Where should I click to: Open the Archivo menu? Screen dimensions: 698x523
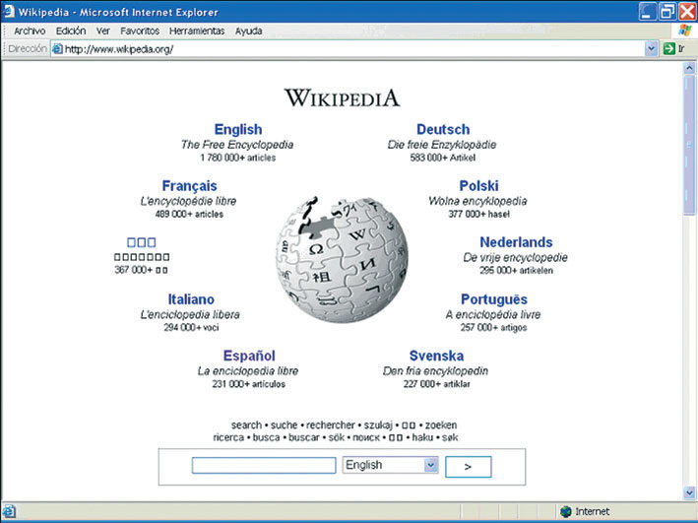point(30,31)
